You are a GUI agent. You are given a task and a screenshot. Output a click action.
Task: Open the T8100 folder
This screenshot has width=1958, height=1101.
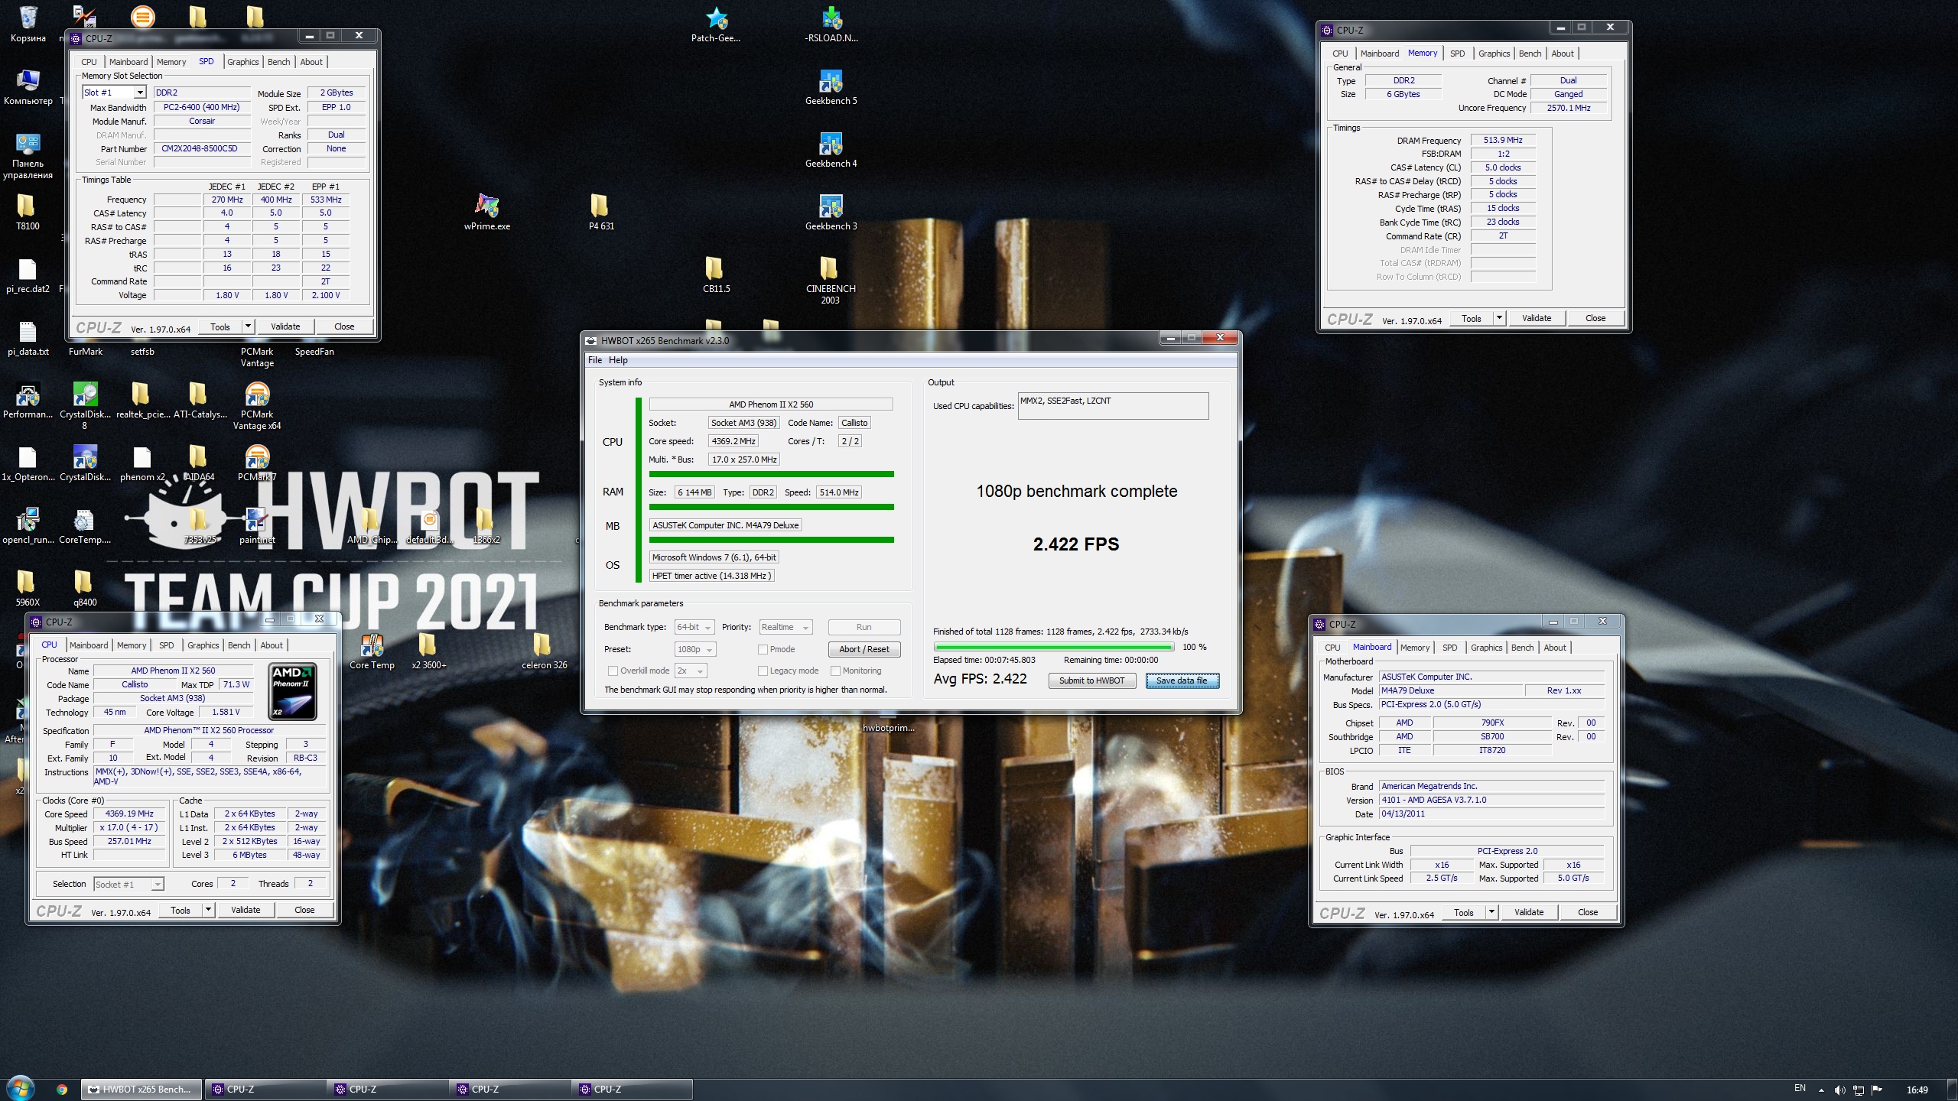pos(28,213)
